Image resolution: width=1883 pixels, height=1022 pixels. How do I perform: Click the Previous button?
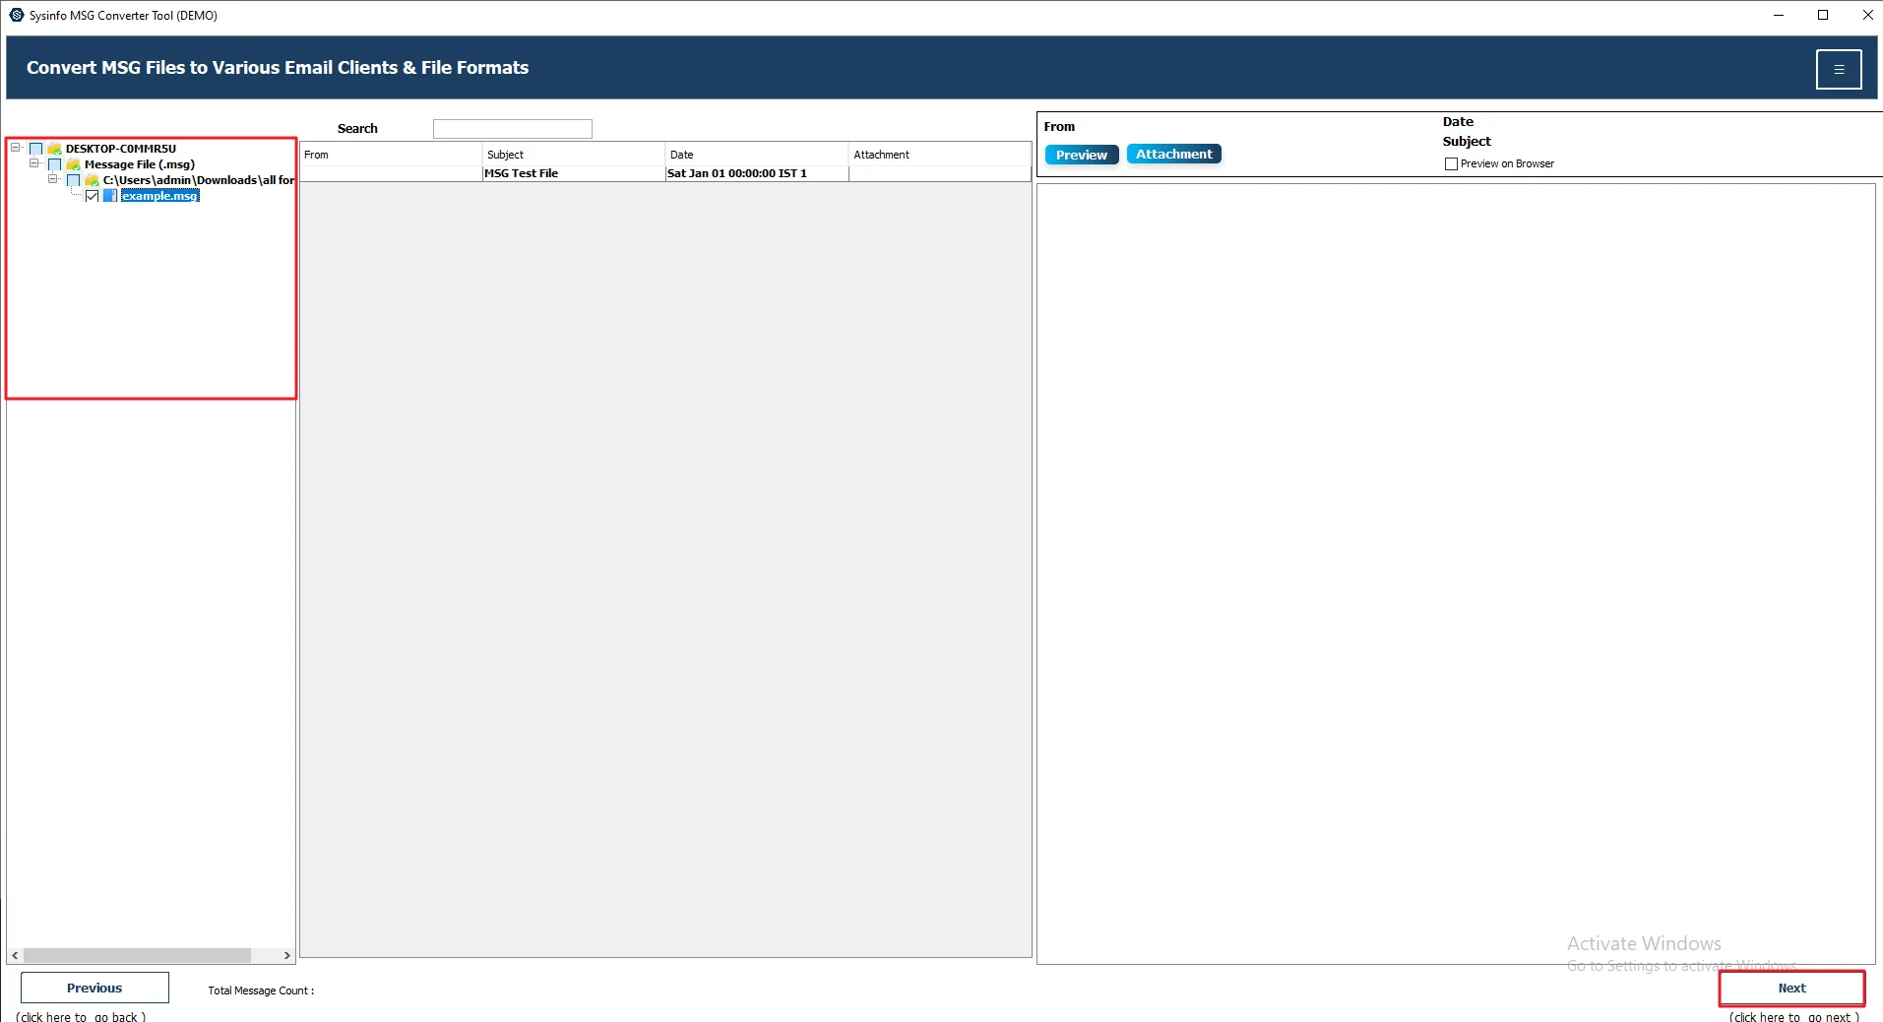click(x=94, y=988)
